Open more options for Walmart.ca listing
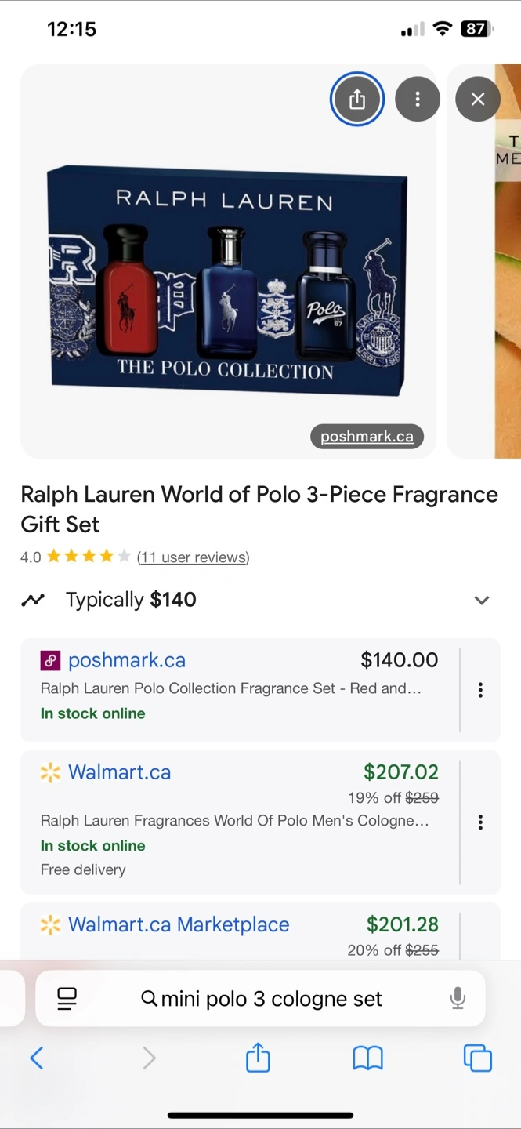 (x=480, y=822)
